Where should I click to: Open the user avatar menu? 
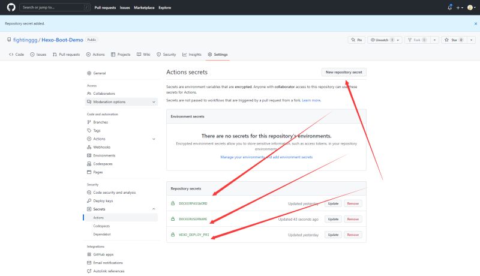tap(472, 8)
